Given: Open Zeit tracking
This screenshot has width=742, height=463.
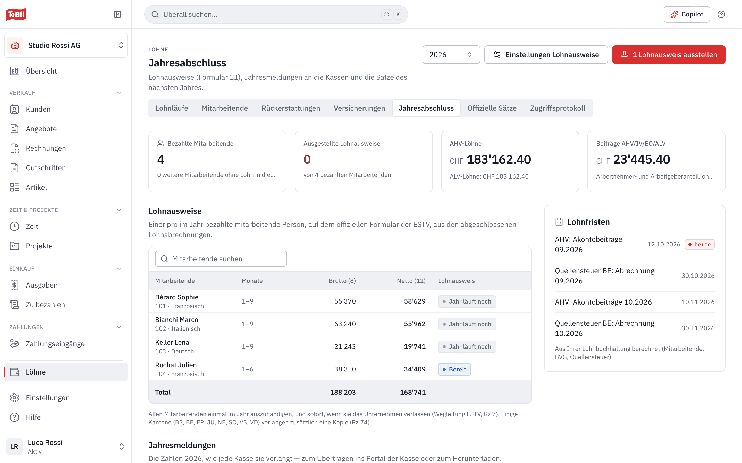Looking at the screenshot, I should coord(66,226).
